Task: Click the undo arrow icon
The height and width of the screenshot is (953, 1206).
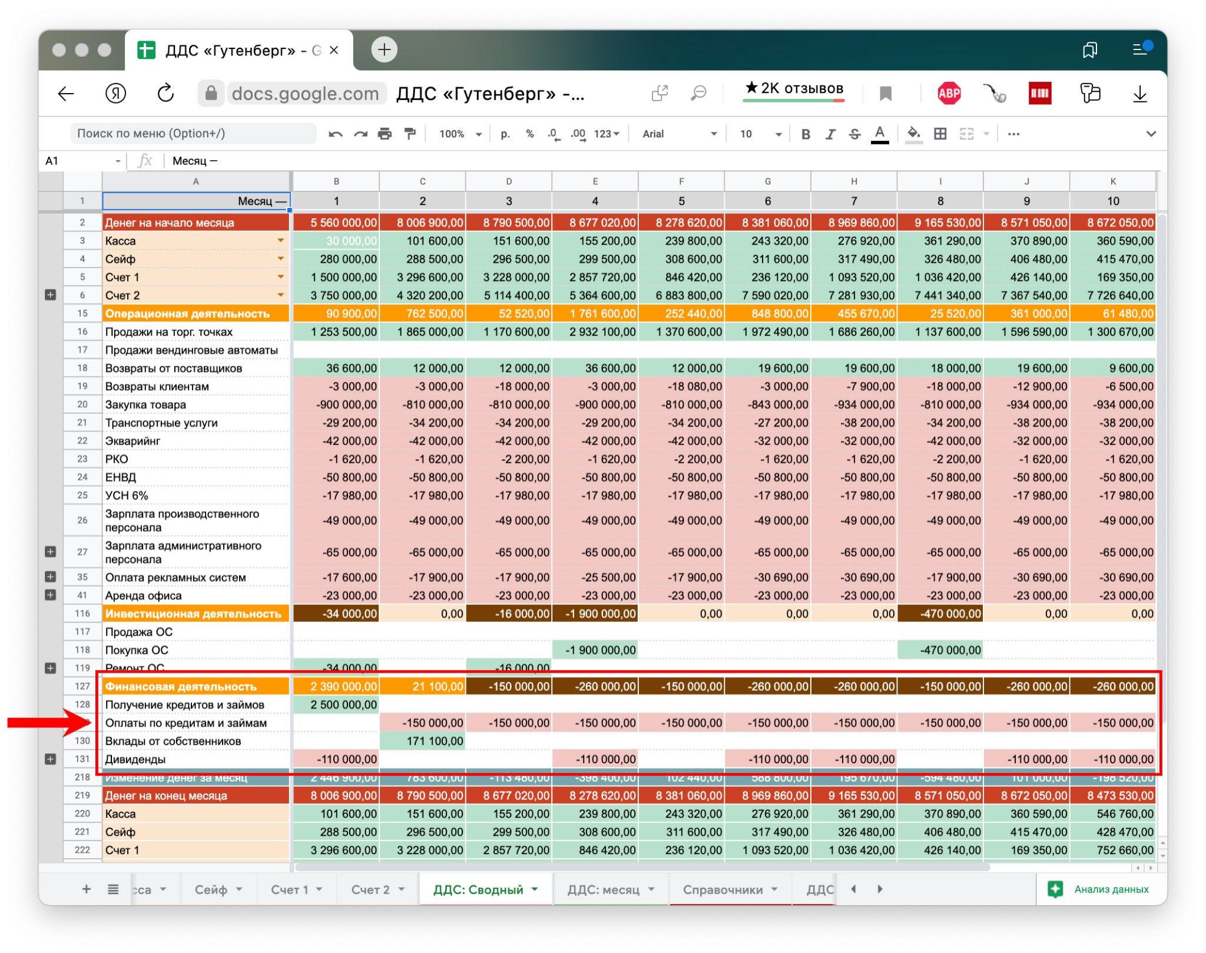Action: [x=336, y=134]
